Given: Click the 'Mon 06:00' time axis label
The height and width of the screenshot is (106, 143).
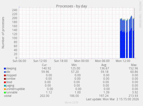Looking at the screenshot, I should pyautogui.click(x=102, y=61).
